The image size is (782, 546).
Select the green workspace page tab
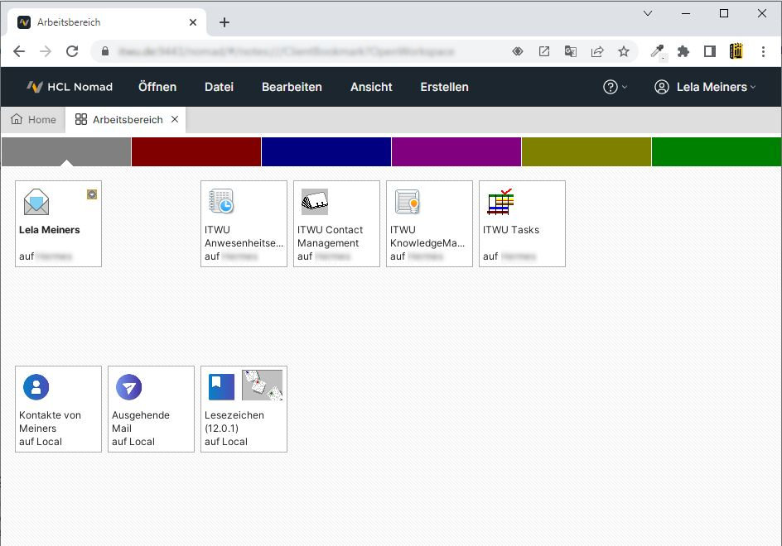pyautogui.click(x=717, y=151)
